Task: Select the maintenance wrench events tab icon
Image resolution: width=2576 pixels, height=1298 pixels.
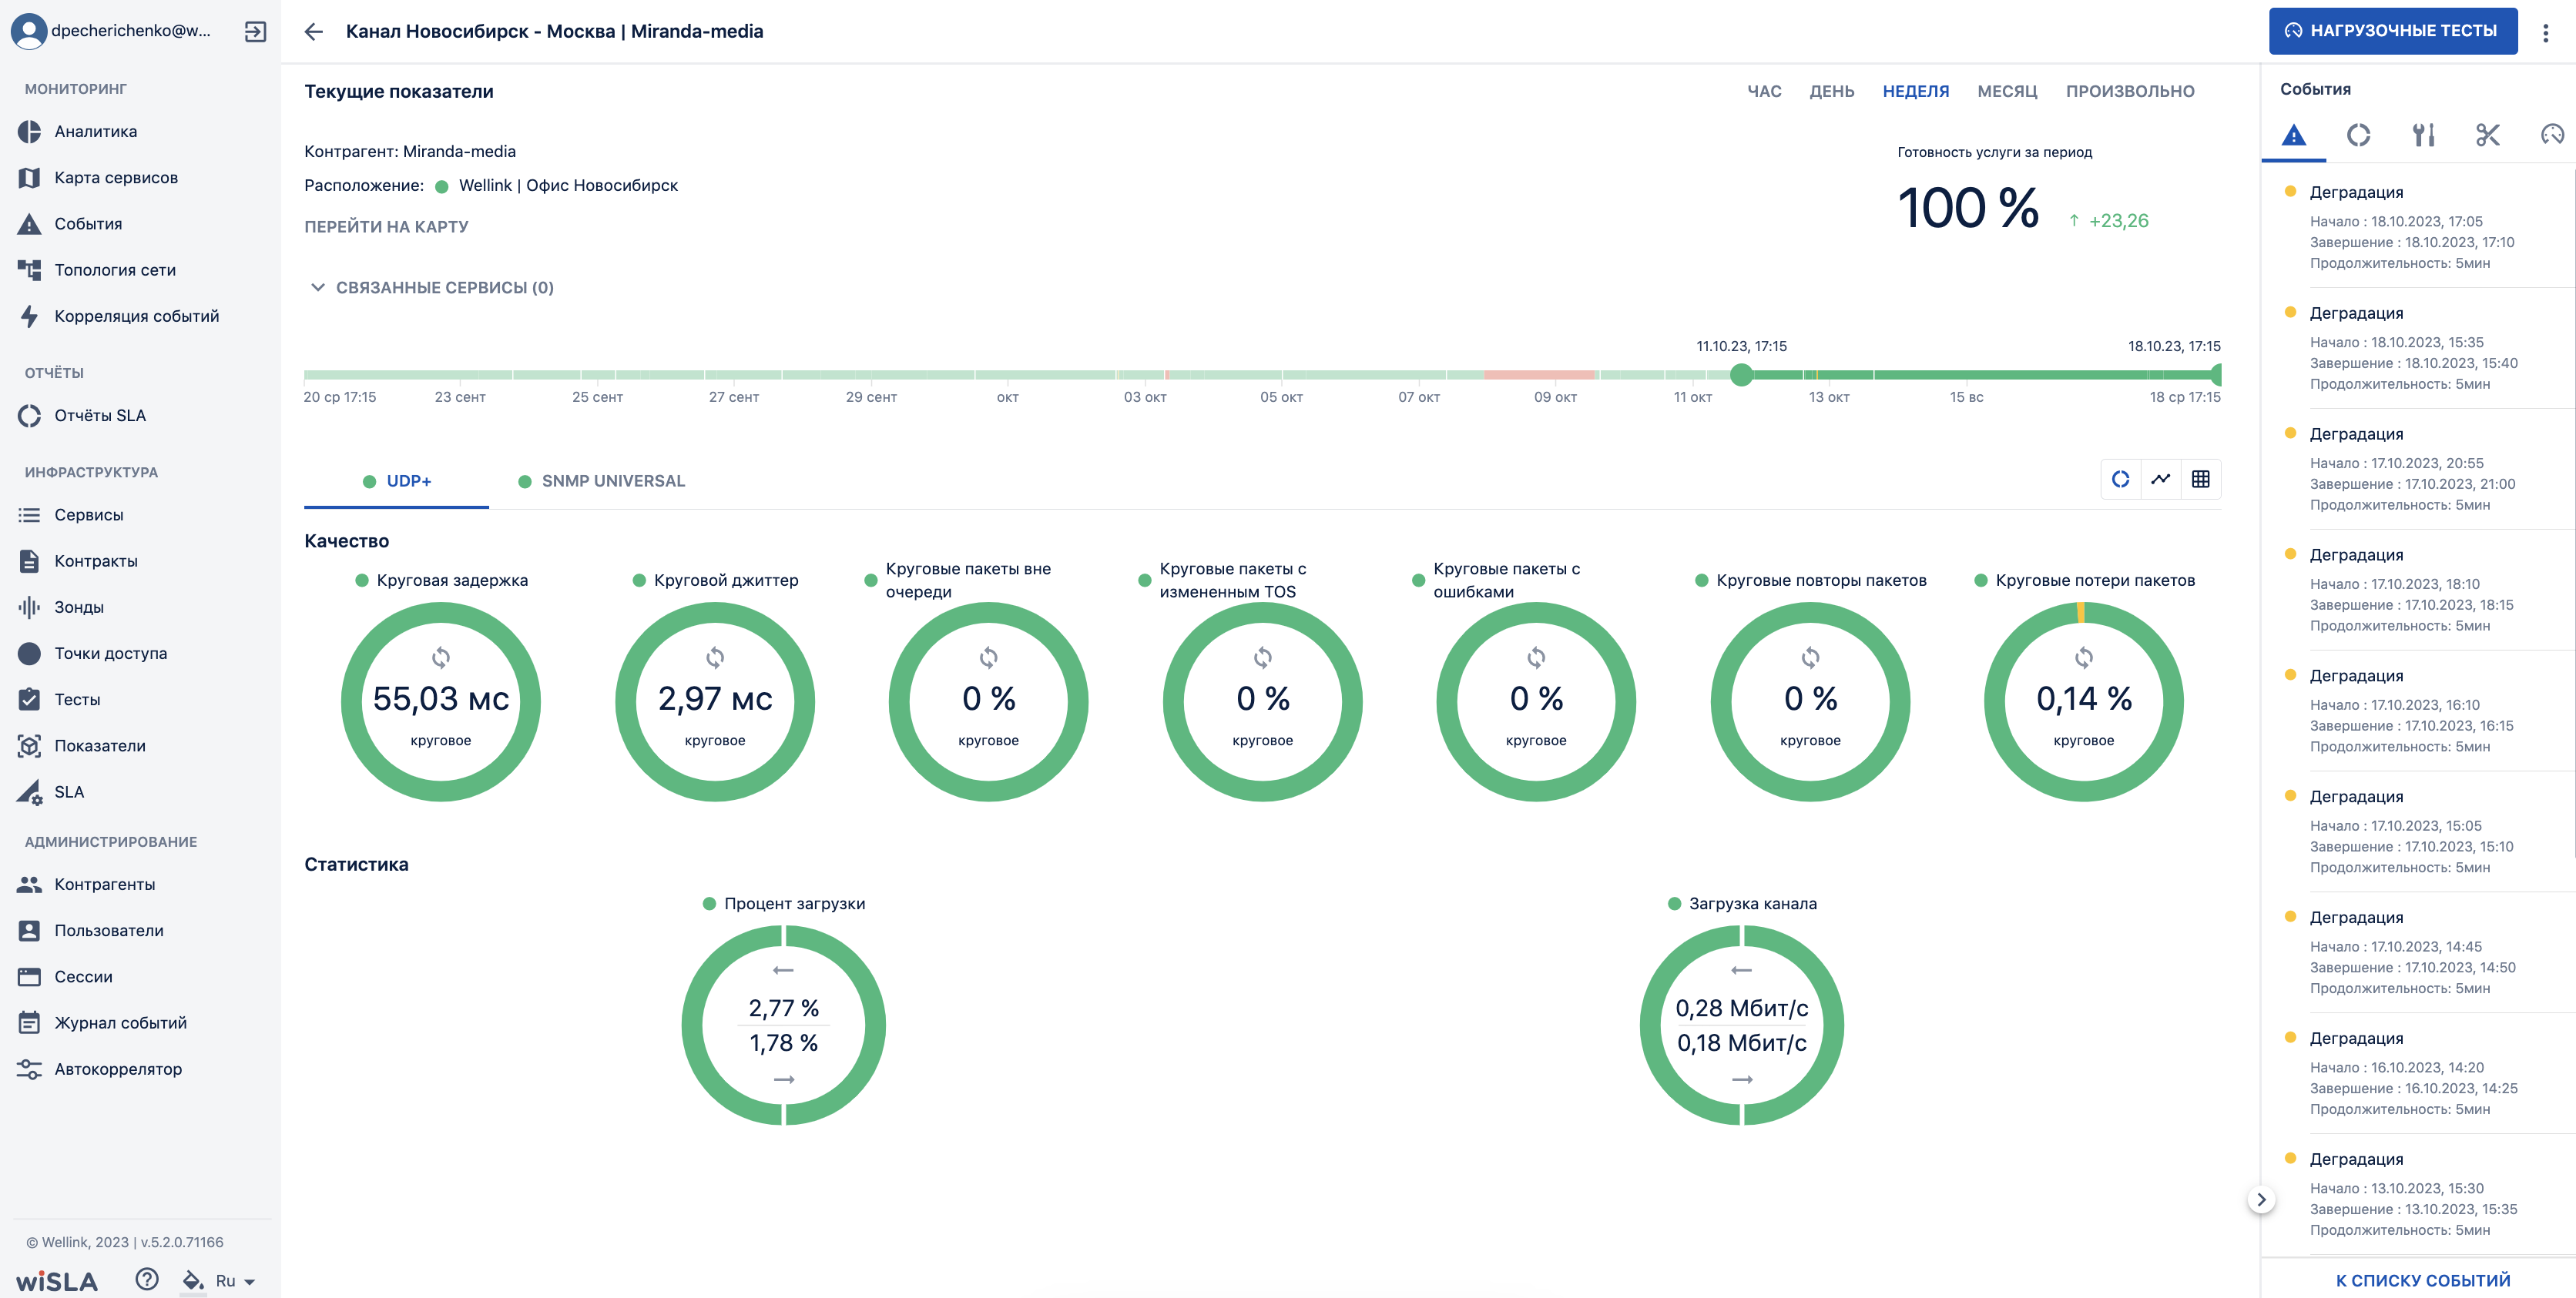Action: (x=2424, y=134)
